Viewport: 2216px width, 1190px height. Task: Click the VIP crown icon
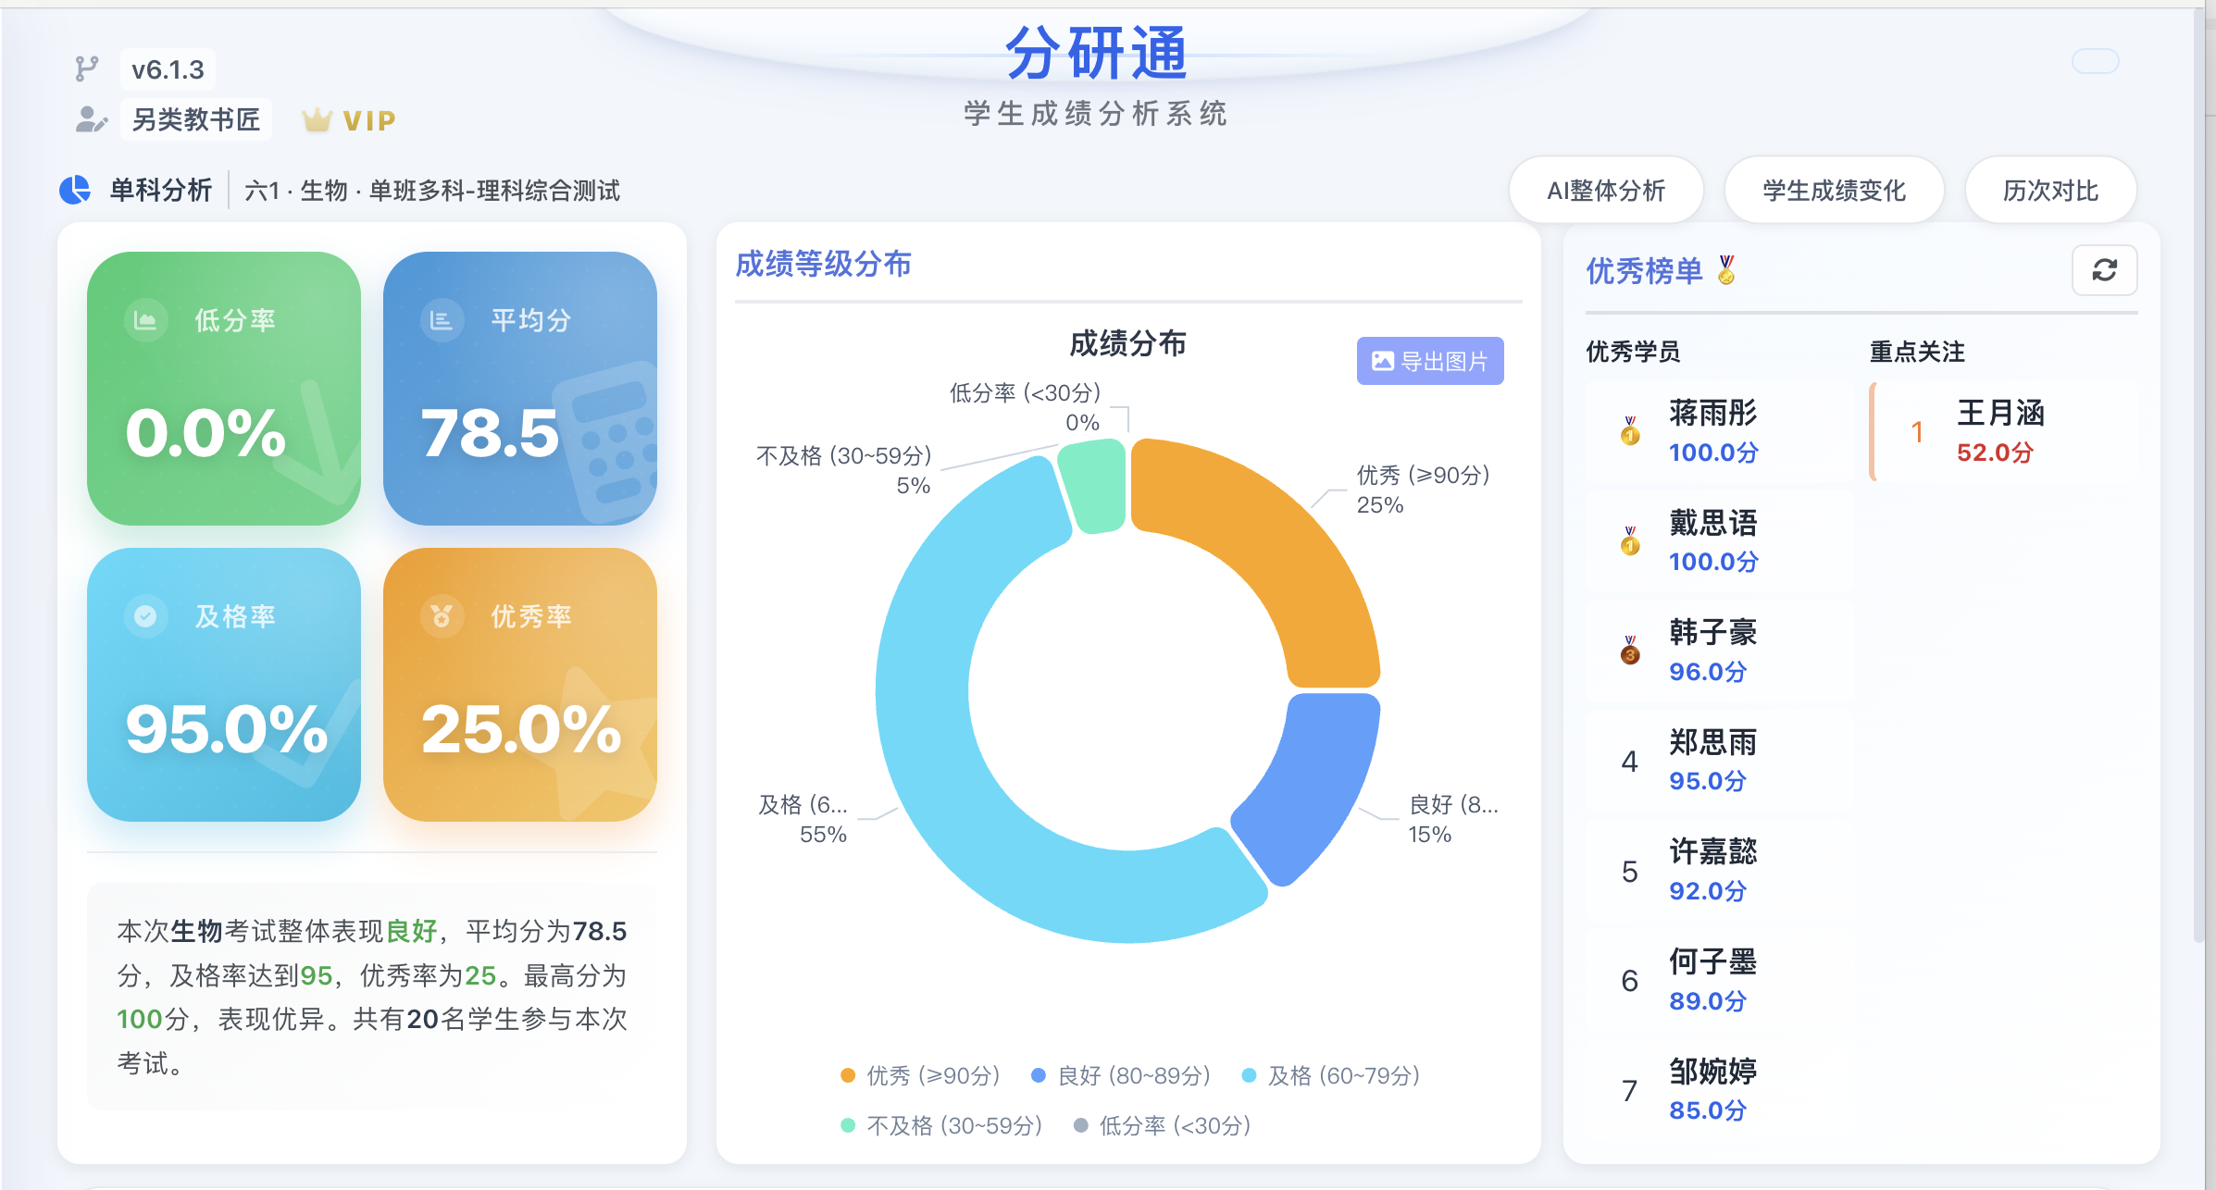pos(317,118)
